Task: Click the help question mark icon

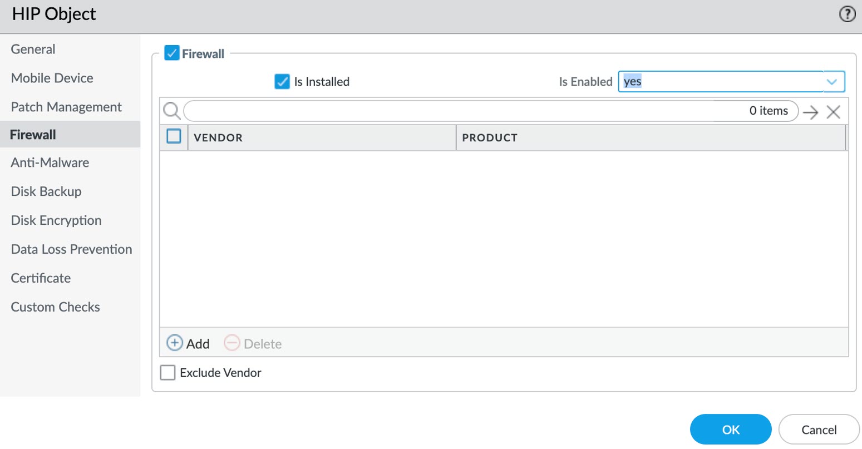Action: (x=847, y=14)
